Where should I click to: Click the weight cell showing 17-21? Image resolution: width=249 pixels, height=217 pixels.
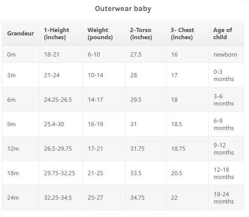95,149
